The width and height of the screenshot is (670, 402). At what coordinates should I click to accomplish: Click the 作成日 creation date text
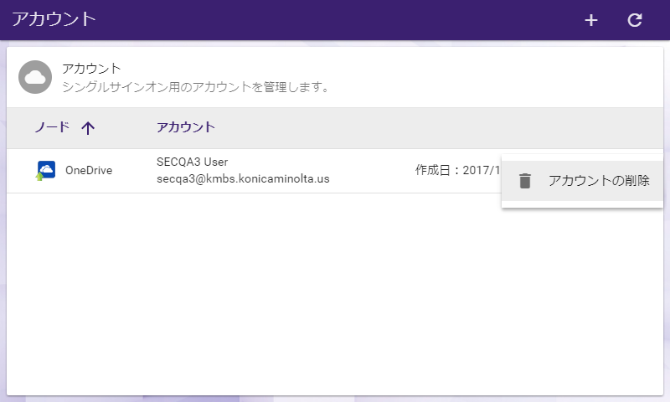pos(457,171)
